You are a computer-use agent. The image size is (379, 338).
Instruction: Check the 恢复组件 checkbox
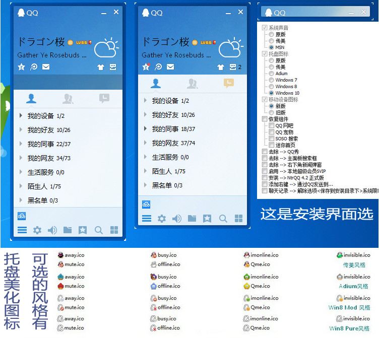point(265,119)
